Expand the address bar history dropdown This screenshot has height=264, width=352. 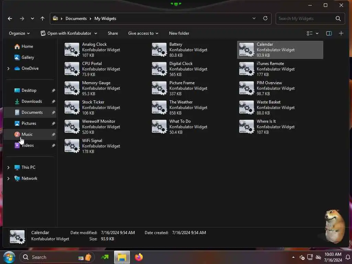[x=254, y=19]
